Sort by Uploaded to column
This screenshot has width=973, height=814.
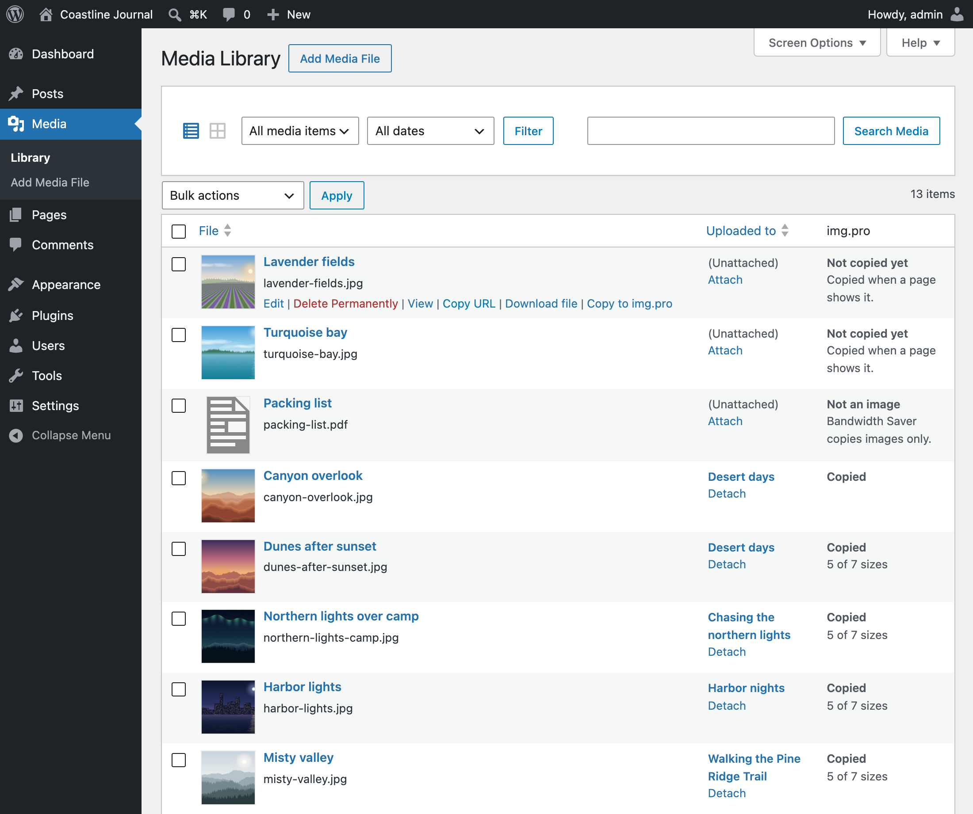tap(747, 231)
